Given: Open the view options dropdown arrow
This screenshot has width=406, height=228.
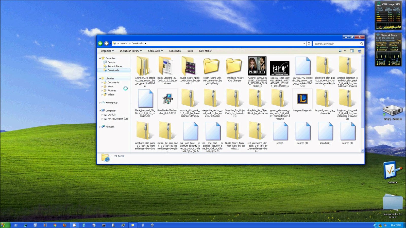Looking at the screenshot, I should coord(345,51).
